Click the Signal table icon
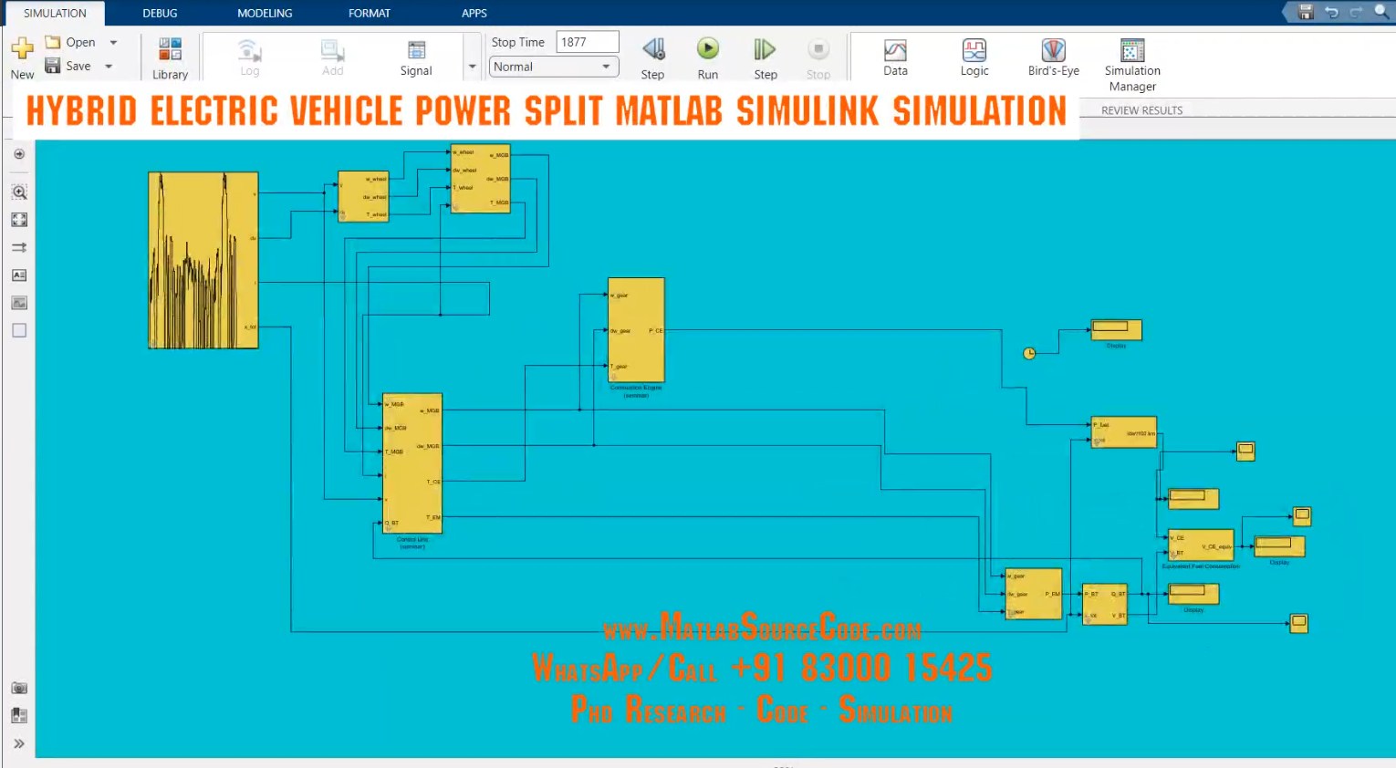The width and height of the screenshot is (1396, 768). click(416, 50)
